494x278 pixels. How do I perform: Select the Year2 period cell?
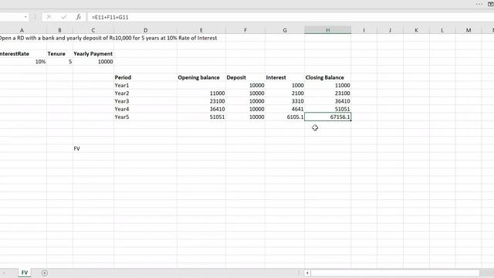pos(145,93)
